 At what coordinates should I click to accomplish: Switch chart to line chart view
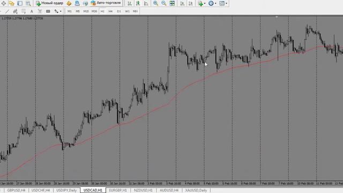[x=146, y=3]
